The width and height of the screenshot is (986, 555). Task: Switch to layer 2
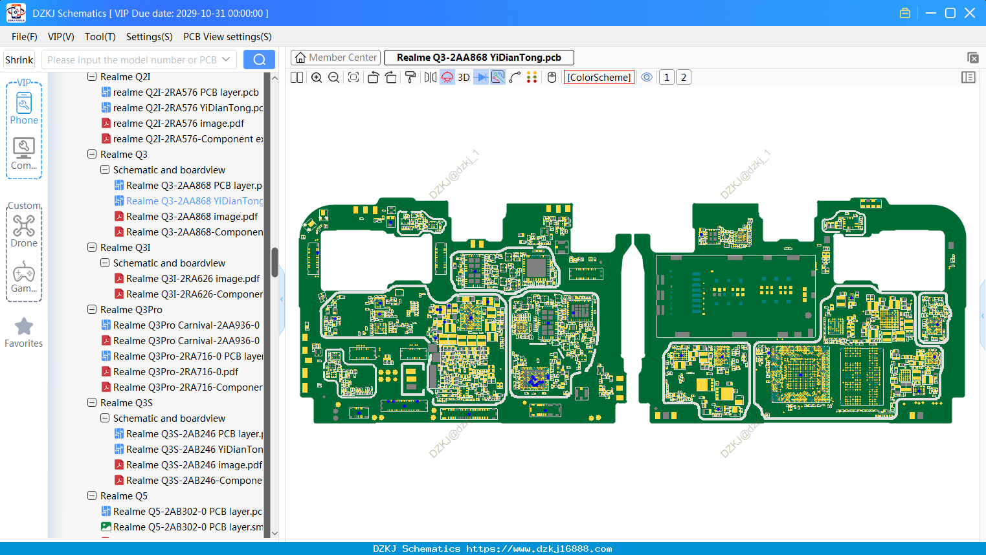coord(684,78)
